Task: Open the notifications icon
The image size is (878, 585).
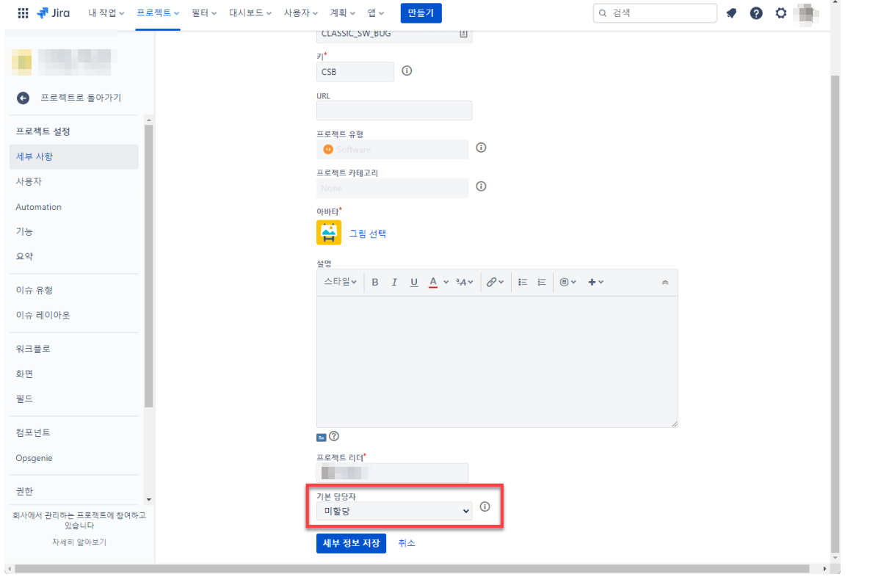Action: click(731, 13)
